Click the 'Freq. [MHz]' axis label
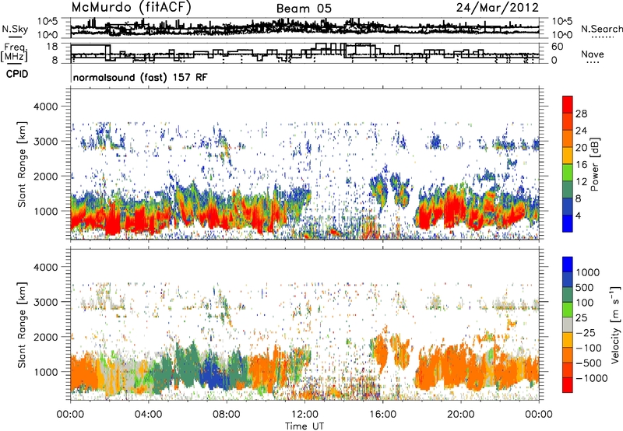Image resolution: width=623 pixels, height=431 pixels. click(15, 52)
